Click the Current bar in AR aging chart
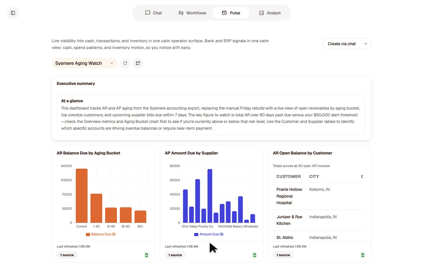 click(x=82, y=196)
